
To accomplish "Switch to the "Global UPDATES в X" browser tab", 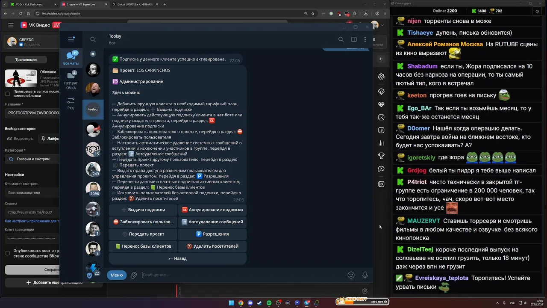I will [x=134, y=4].
